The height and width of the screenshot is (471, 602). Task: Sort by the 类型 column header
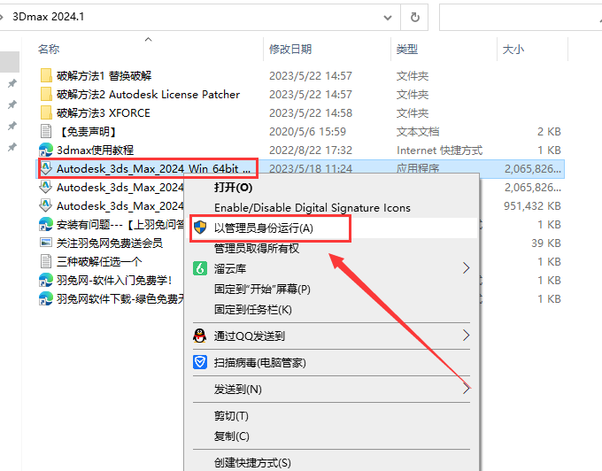point(406,49)
